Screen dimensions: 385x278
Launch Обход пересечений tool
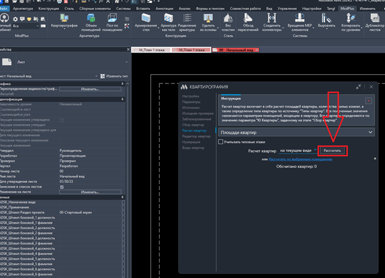point(248,23)
